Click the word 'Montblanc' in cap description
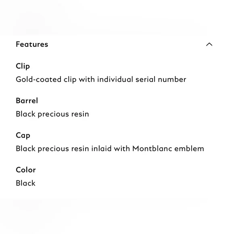 coord(152,148)
